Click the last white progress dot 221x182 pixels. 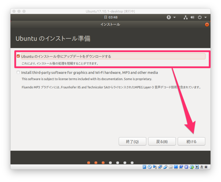tap(132, 163)
